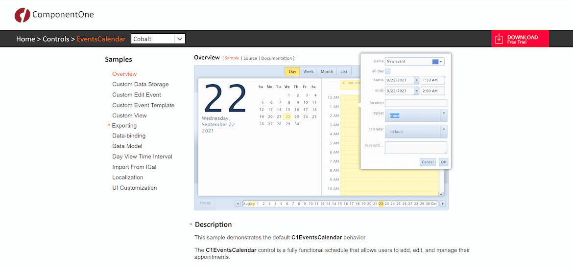Click the starts time field 1:30 AM

pos(432,80)
